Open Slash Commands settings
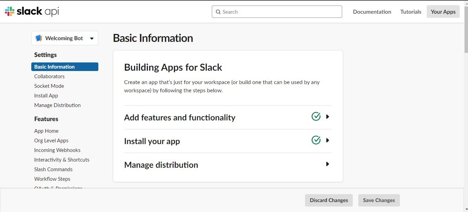The height and width of the screenshot is (212, 468). click(53, 169)
